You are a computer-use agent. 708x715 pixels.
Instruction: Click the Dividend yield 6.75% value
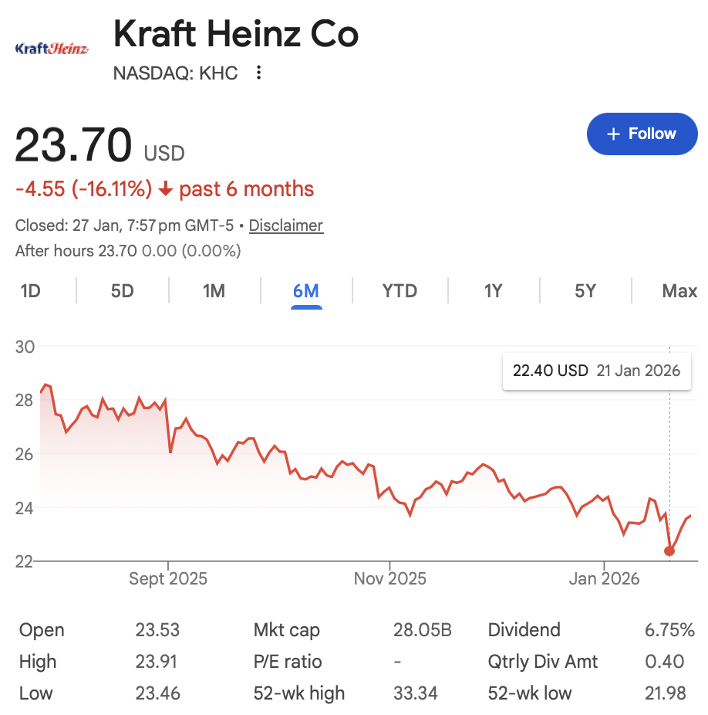pyautogui.click(x=669, y=630)
